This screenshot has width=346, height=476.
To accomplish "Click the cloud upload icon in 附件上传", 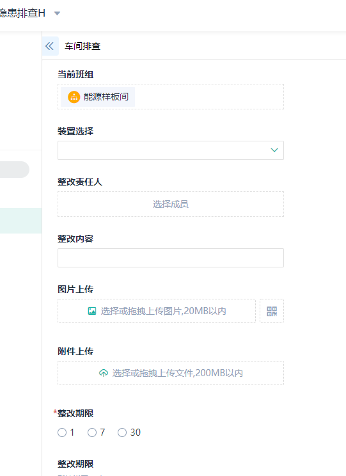I will point(104,373).
